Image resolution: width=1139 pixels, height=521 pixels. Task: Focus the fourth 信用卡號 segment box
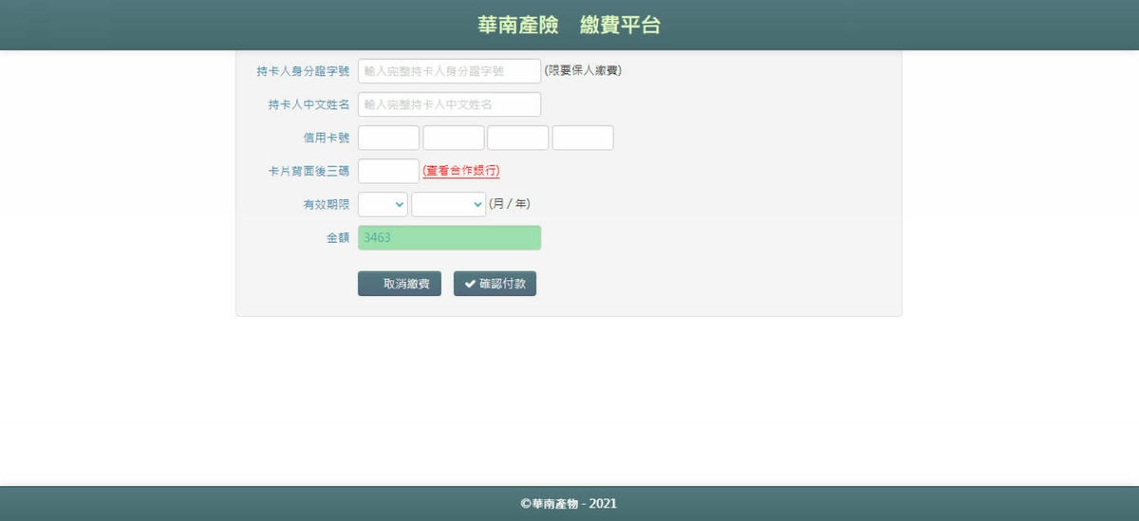click(x=582, y=138)
